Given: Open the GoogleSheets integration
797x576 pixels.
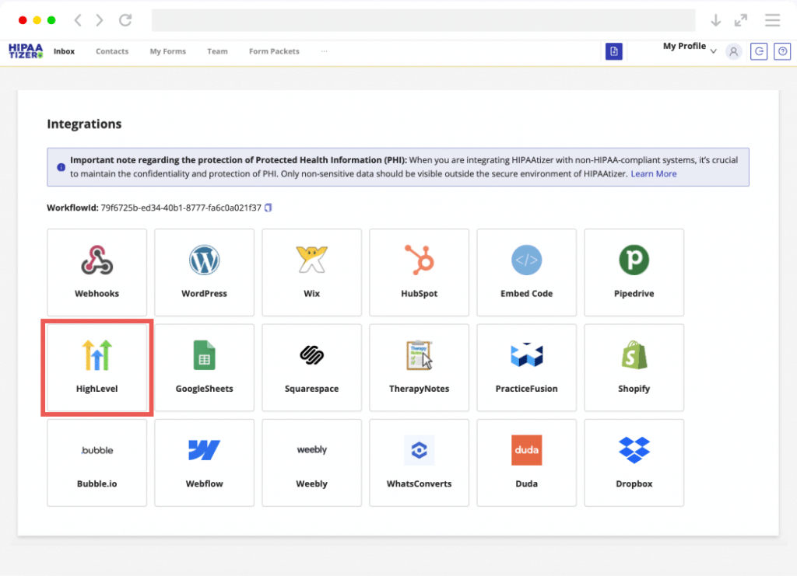Looking at the screenshot, I should coord(204,367).
